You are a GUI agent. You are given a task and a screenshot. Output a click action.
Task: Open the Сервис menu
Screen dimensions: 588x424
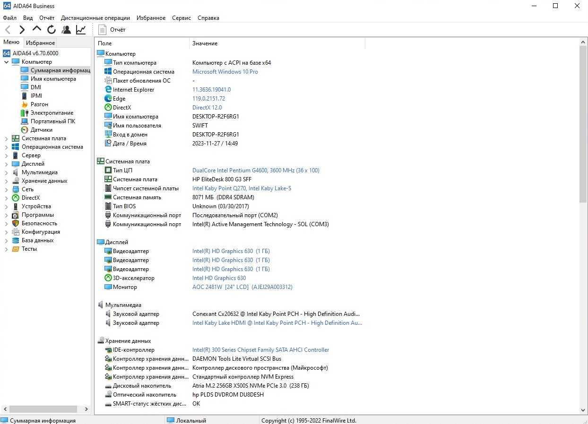182,18
